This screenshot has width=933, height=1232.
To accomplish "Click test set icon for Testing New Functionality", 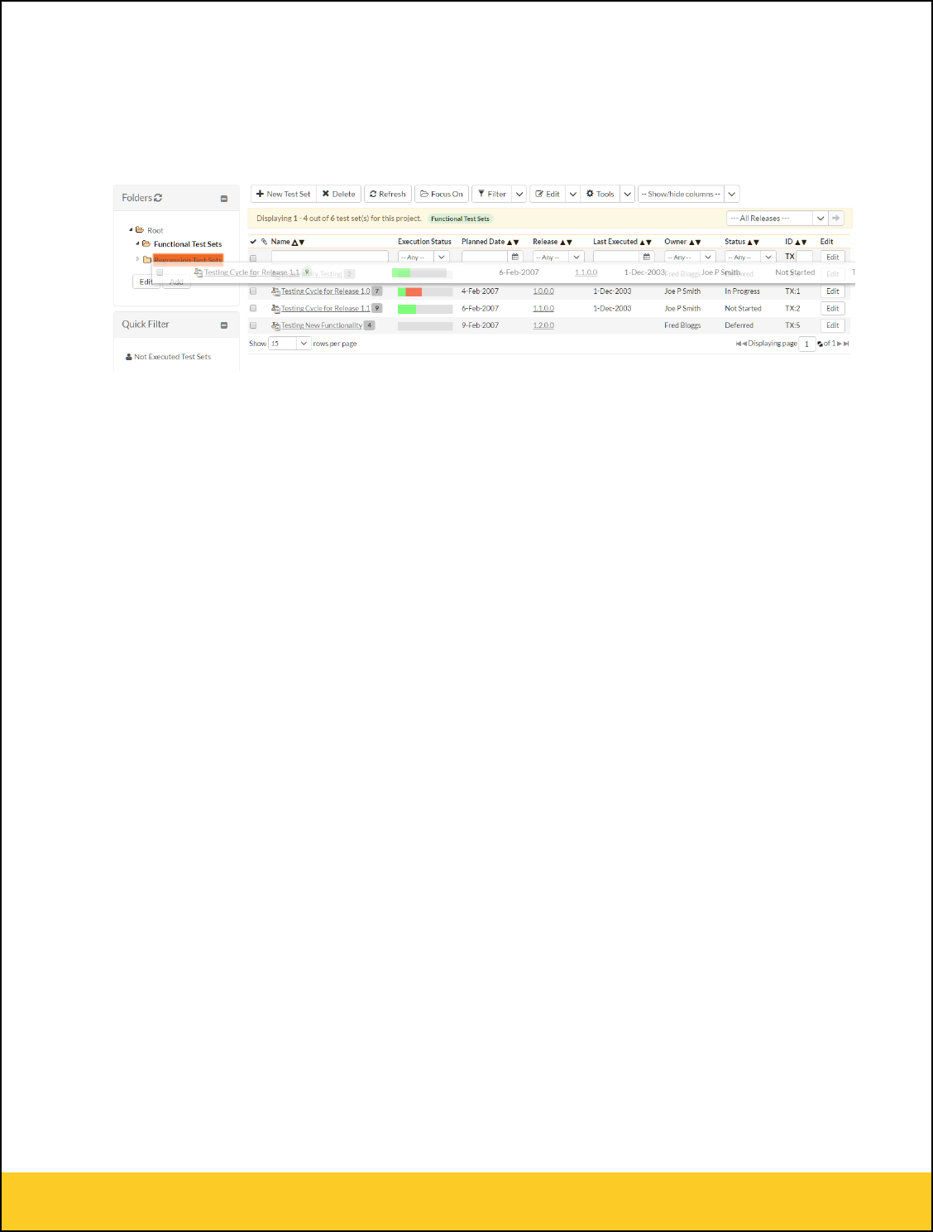I will (x=275, y=325).
